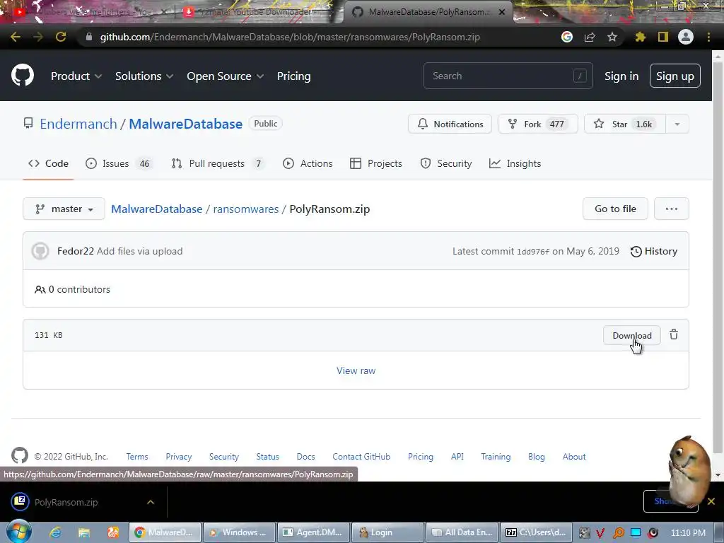
Task: Open the three-dot file options menu
Action: click(x=672, y=209)
